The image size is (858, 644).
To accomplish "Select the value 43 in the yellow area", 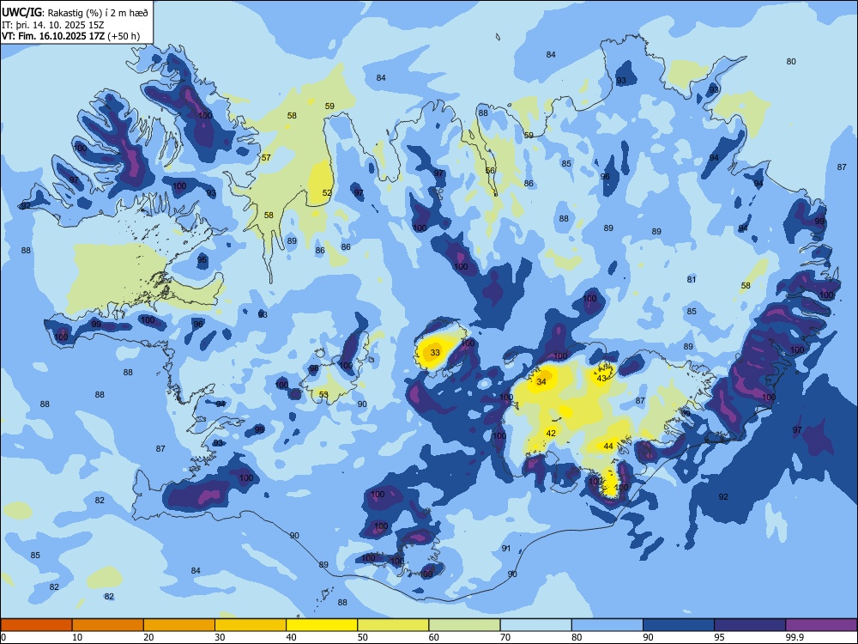I will coord(601,379).
